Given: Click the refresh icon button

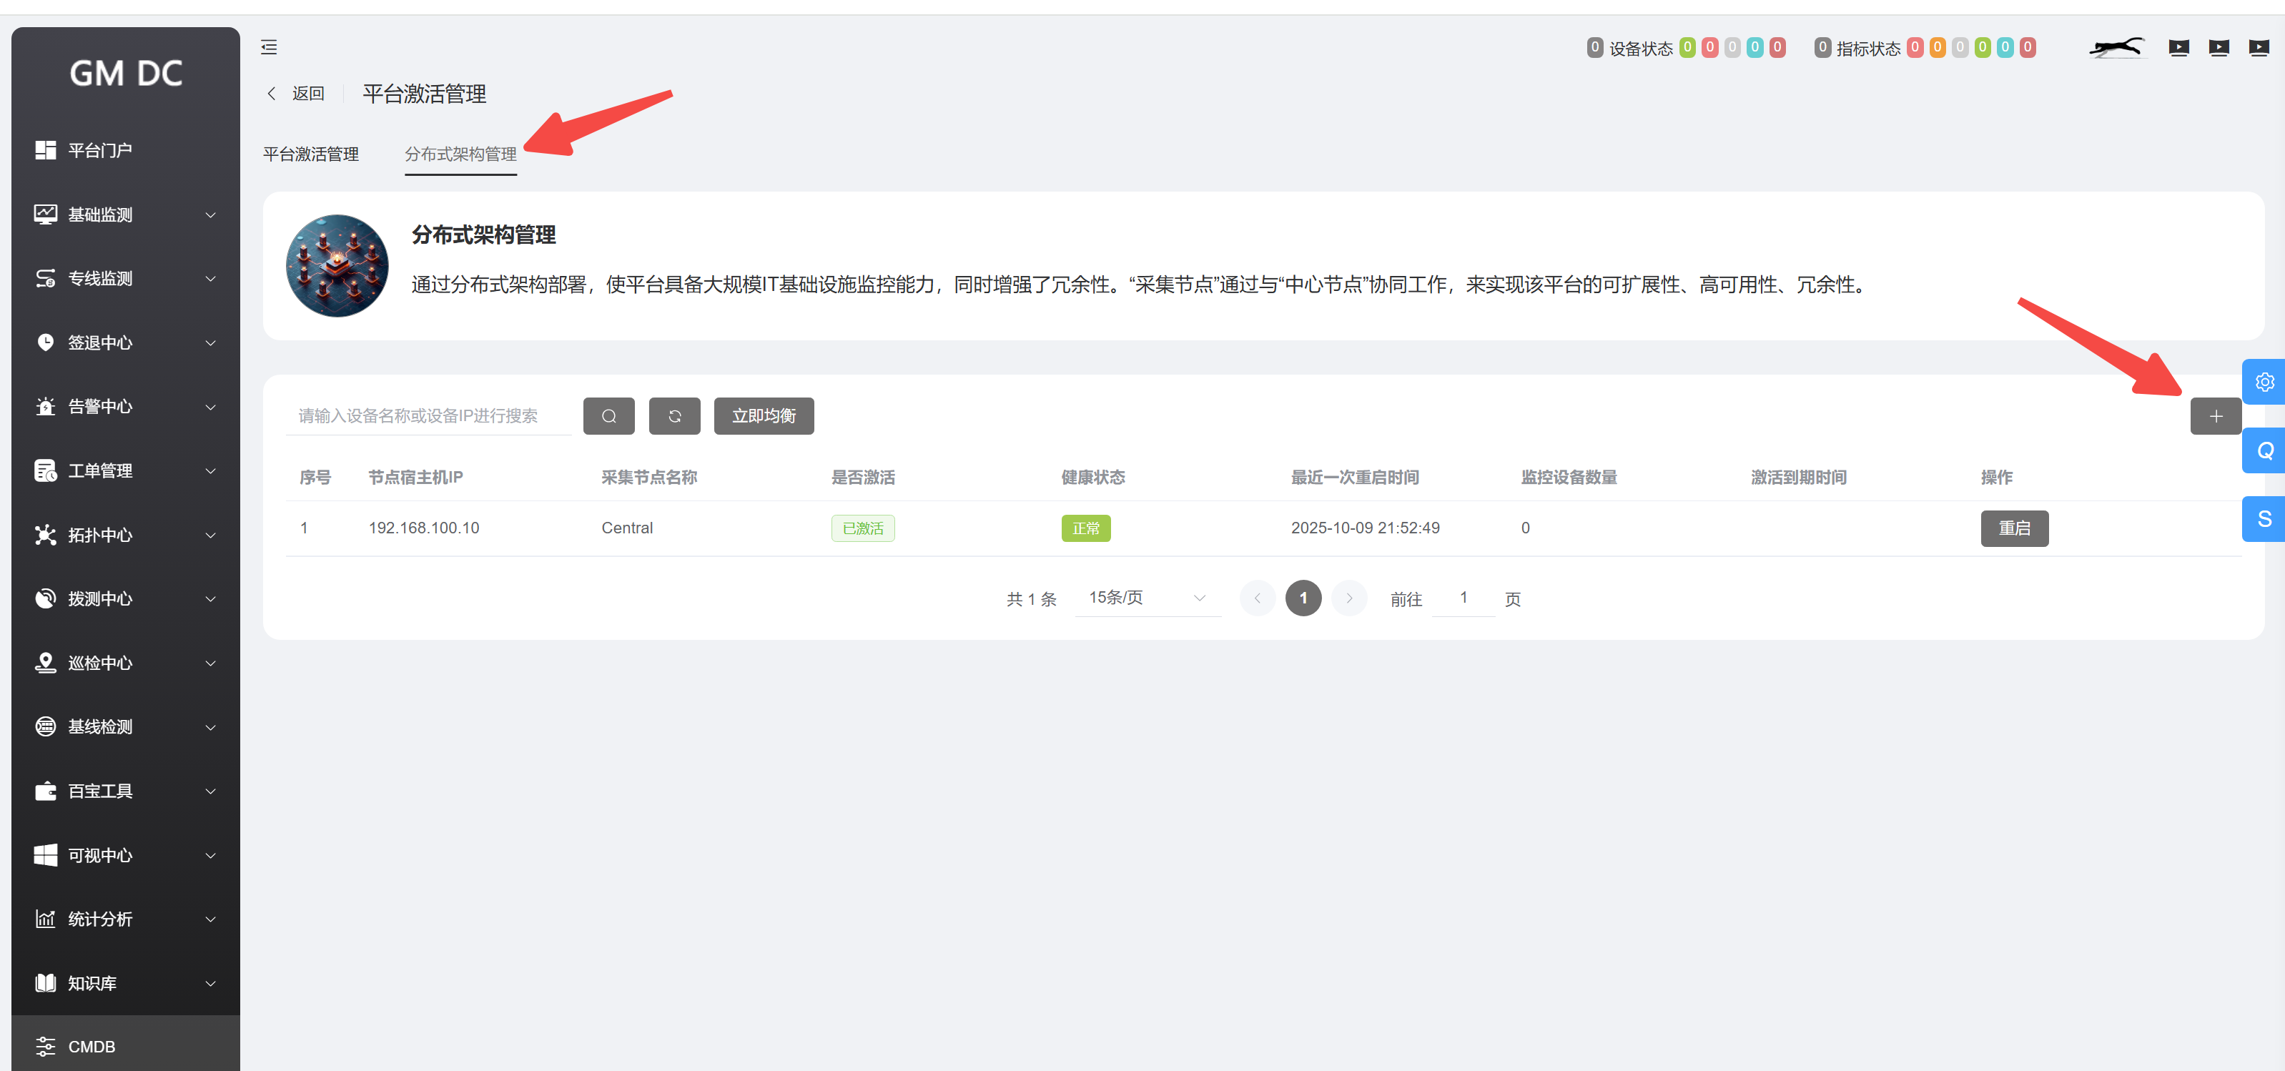Looking at the screenshot, I should [x=674, y=416].
